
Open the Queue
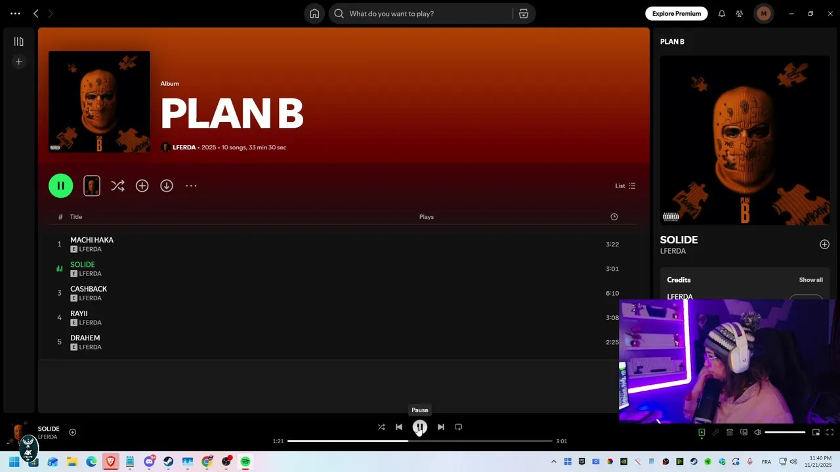tap(729, 432)
